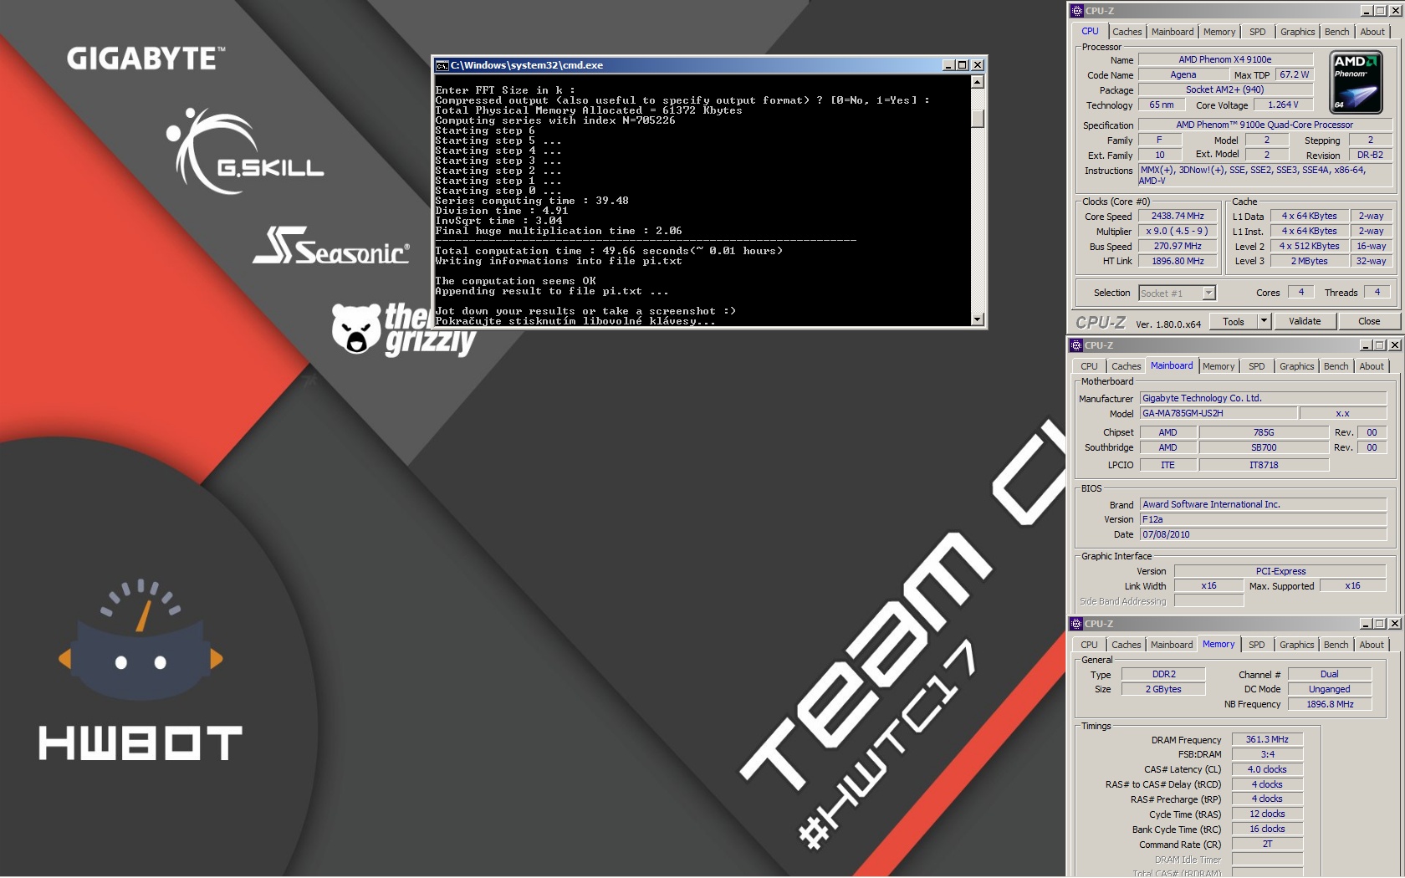Open About tab in top CPU-Z window
This screenshot has height=878, width=1405.
tap(1372, 32)
